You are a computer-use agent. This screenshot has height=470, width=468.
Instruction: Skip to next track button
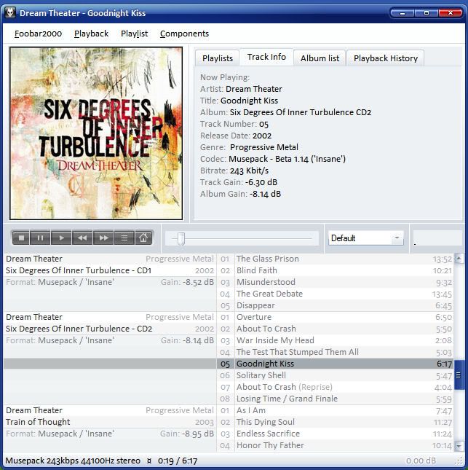coord(103,238)
